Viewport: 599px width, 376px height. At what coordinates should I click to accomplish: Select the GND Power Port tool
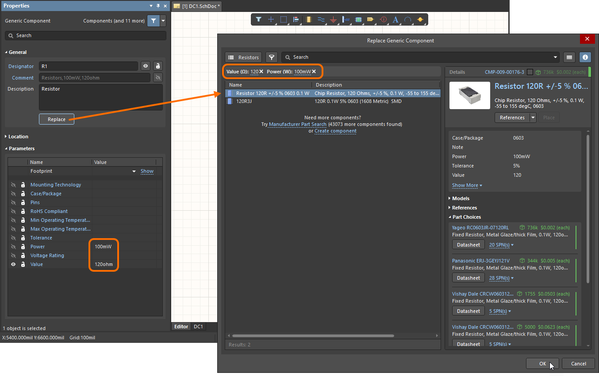pyautogui.click(x=333, y=19)
